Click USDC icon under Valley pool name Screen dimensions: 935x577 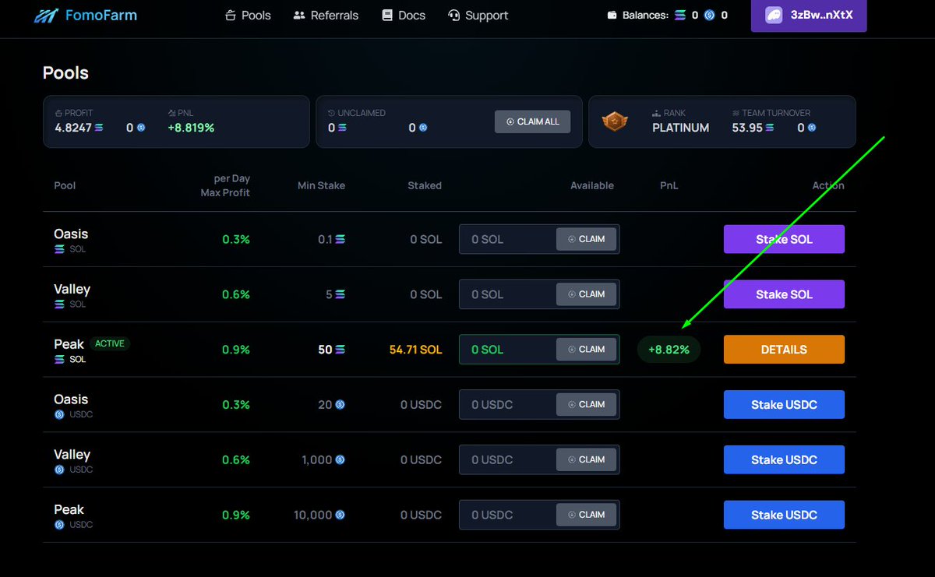click(x=59, y=470)
